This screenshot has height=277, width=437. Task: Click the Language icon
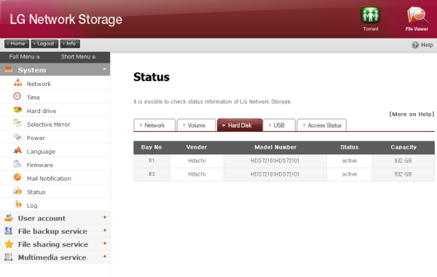point(17,151)
